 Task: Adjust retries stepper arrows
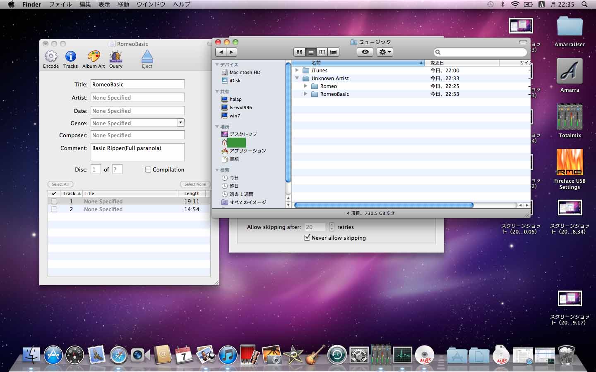pyautogui.click(x=332, y=227)
